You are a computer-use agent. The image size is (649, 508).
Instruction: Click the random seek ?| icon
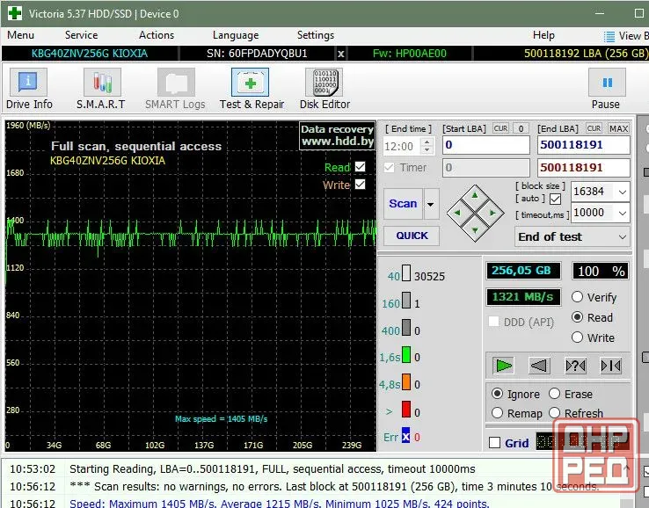pos(575,366)
